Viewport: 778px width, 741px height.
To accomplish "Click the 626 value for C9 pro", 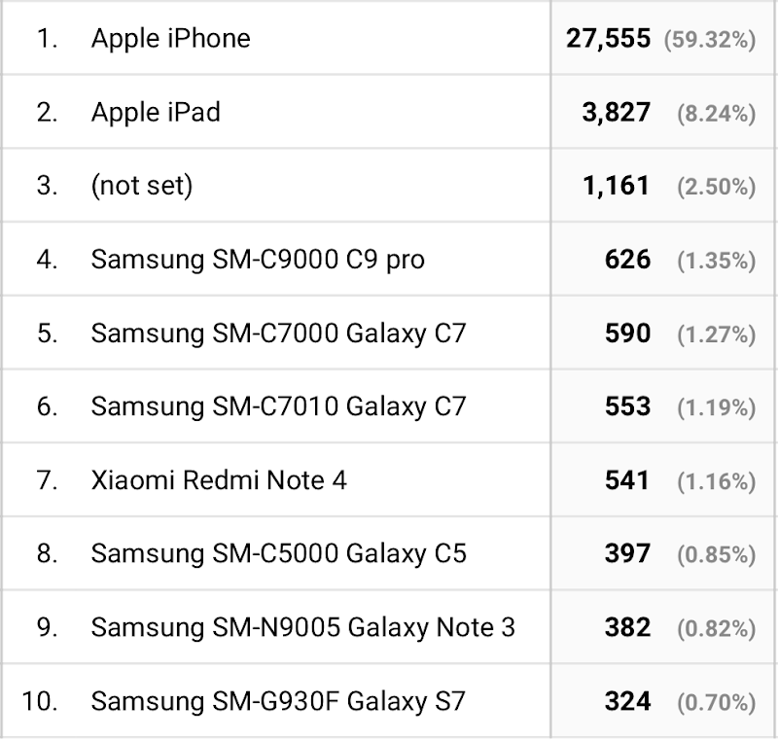I will 627,260.
